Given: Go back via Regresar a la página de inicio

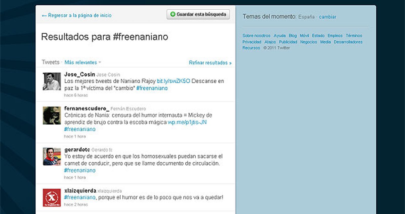Looking at the screenshot, I should point(77,15).
